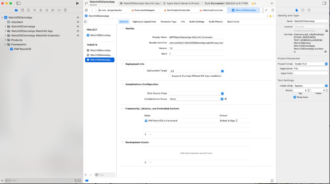Click the Run (play) button
Screen dimensions: 330x184
[77, 3]
